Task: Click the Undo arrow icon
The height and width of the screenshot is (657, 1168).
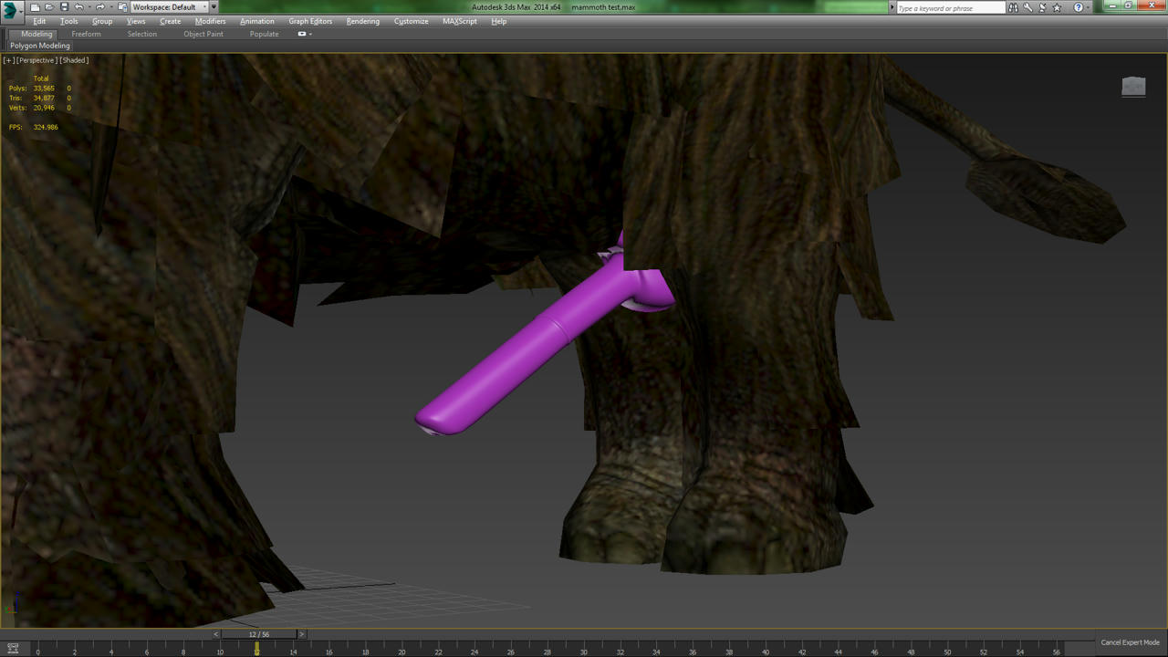Action: [x=78, y=7]
